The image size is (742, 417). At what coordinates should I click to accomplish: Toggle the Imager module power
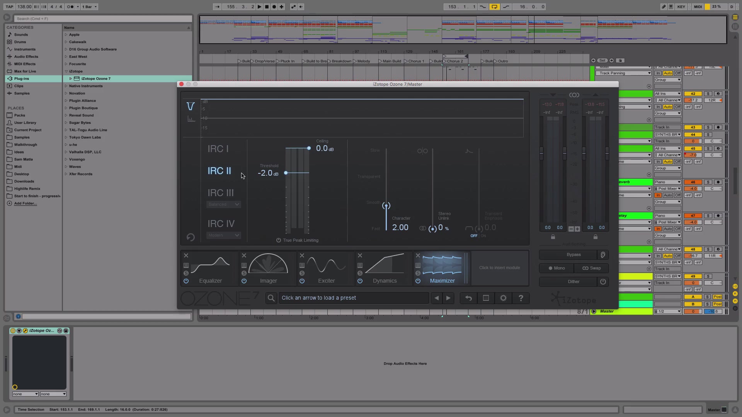pyautogui.click(x=244, y=281)
